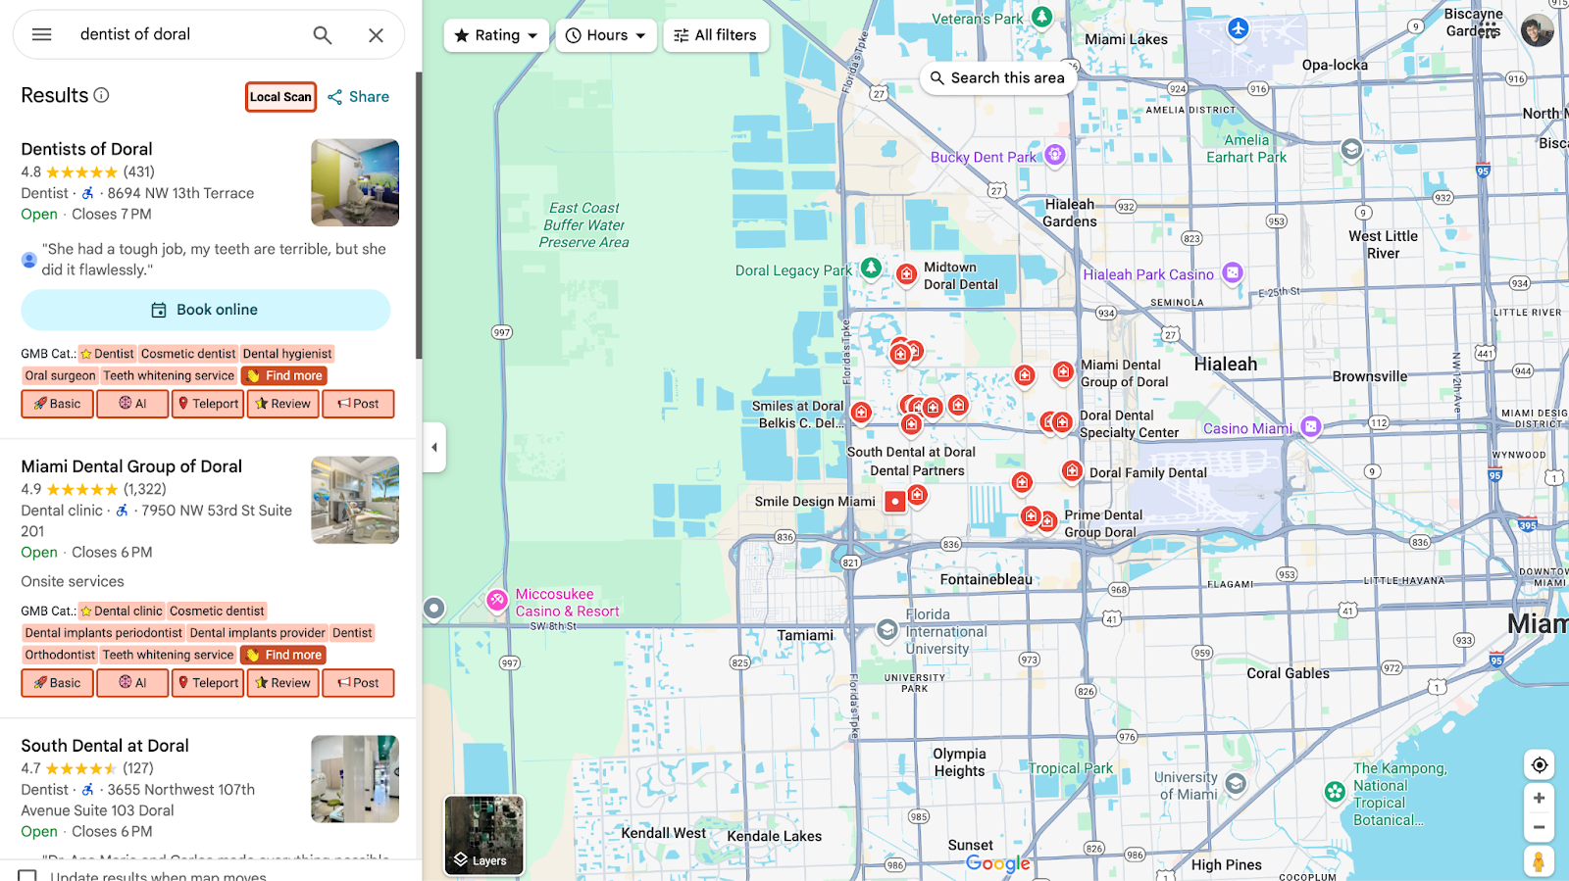Click in the search text field
The width and height of the screenshot is (1569, 881).
tap(186, 35)
